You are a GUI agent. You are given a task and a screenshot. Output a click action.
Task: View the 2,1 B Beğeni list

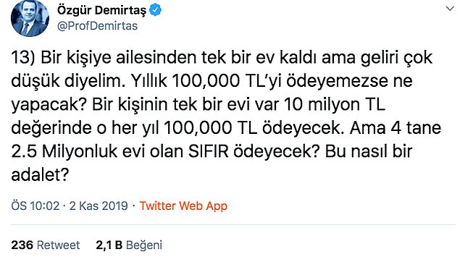coord(129,245)
